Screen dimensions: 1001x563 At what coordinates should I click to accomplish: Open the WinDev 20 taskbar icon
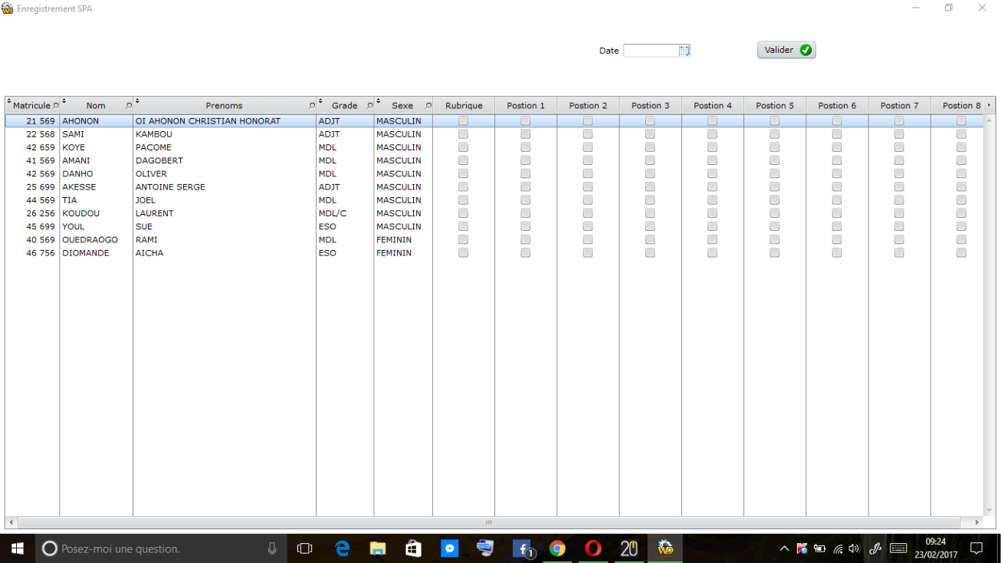click(x=629, y=548)
